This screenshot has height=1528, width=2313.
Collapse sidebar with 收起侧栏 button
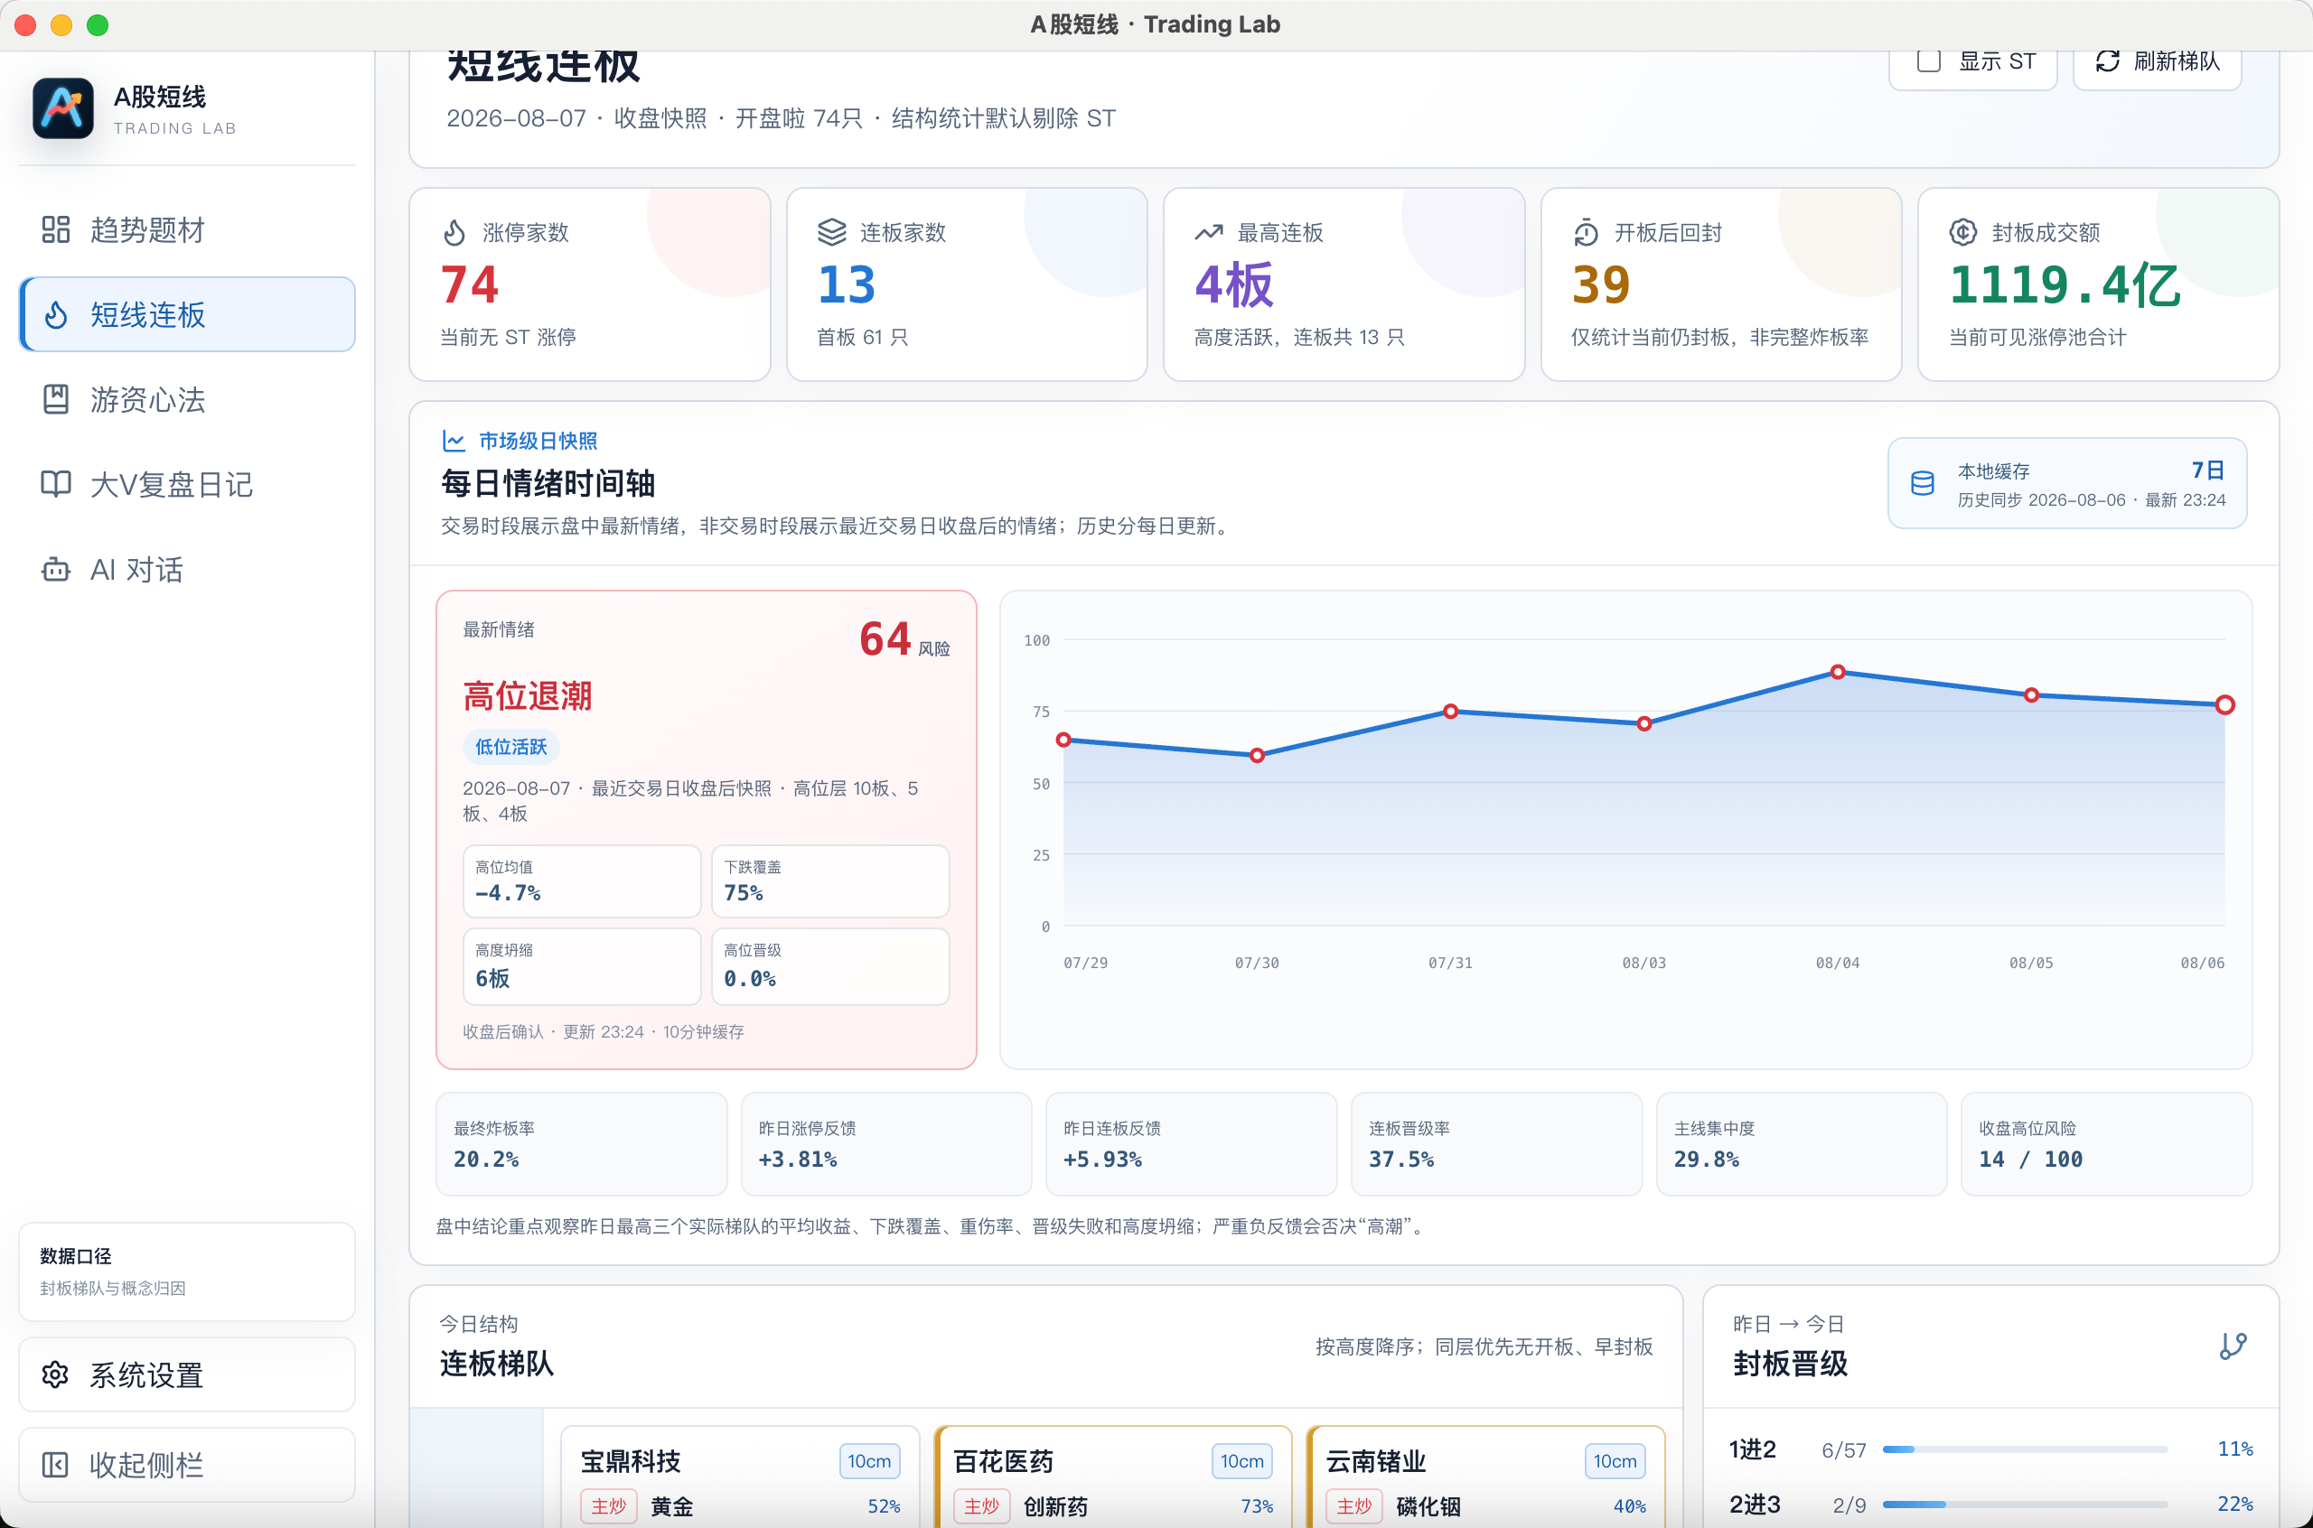187,1465
